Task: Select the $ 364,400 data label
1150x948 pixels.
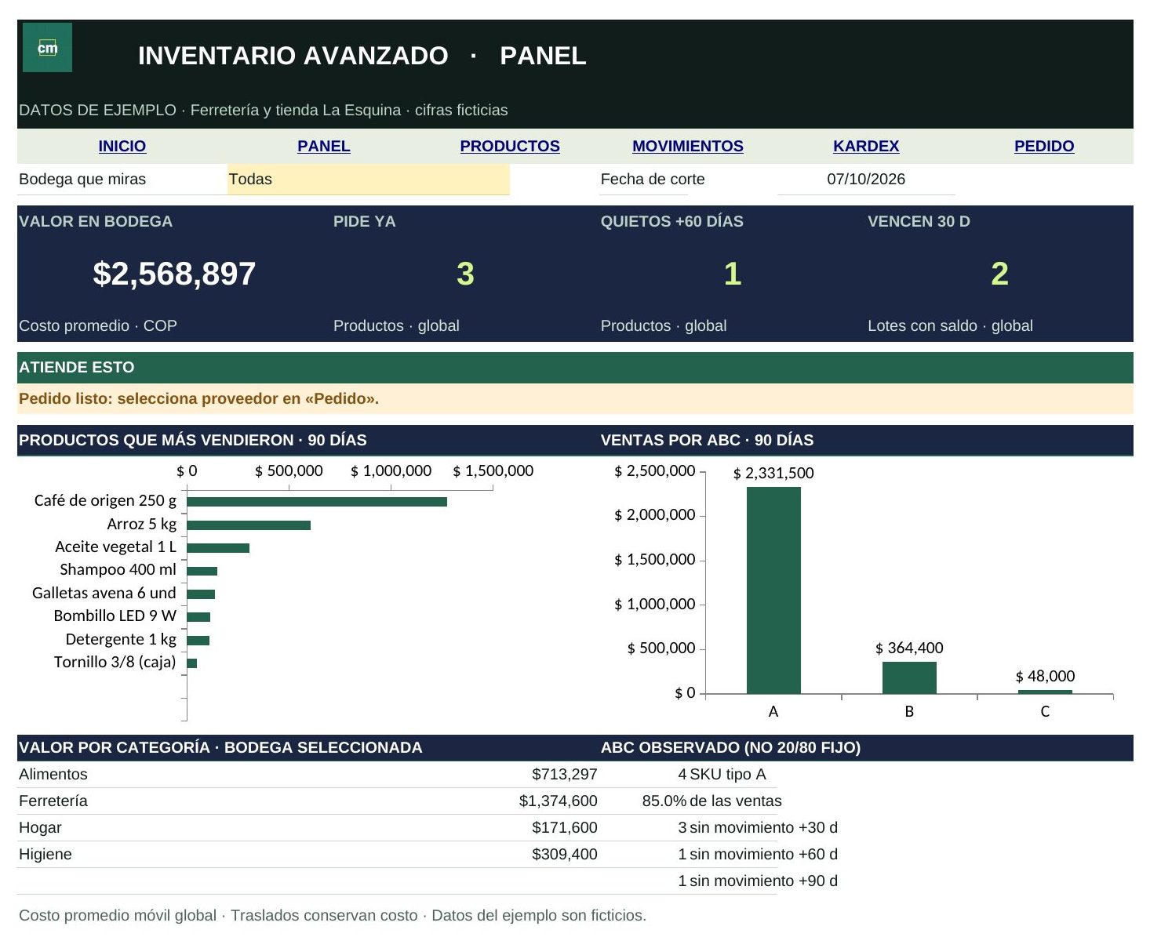Action: click(x=909, y=648)
